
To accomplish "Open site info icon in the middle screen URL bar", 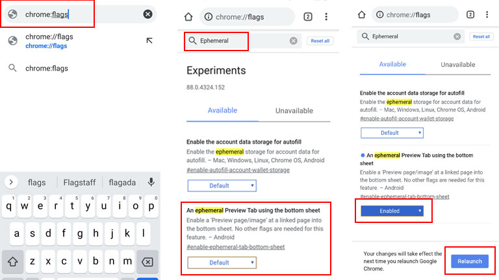I will [209, 16].
